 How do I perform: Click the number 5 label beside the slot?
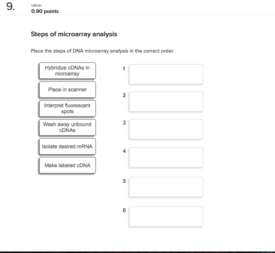pyautogui.click(x=124, y=181)
